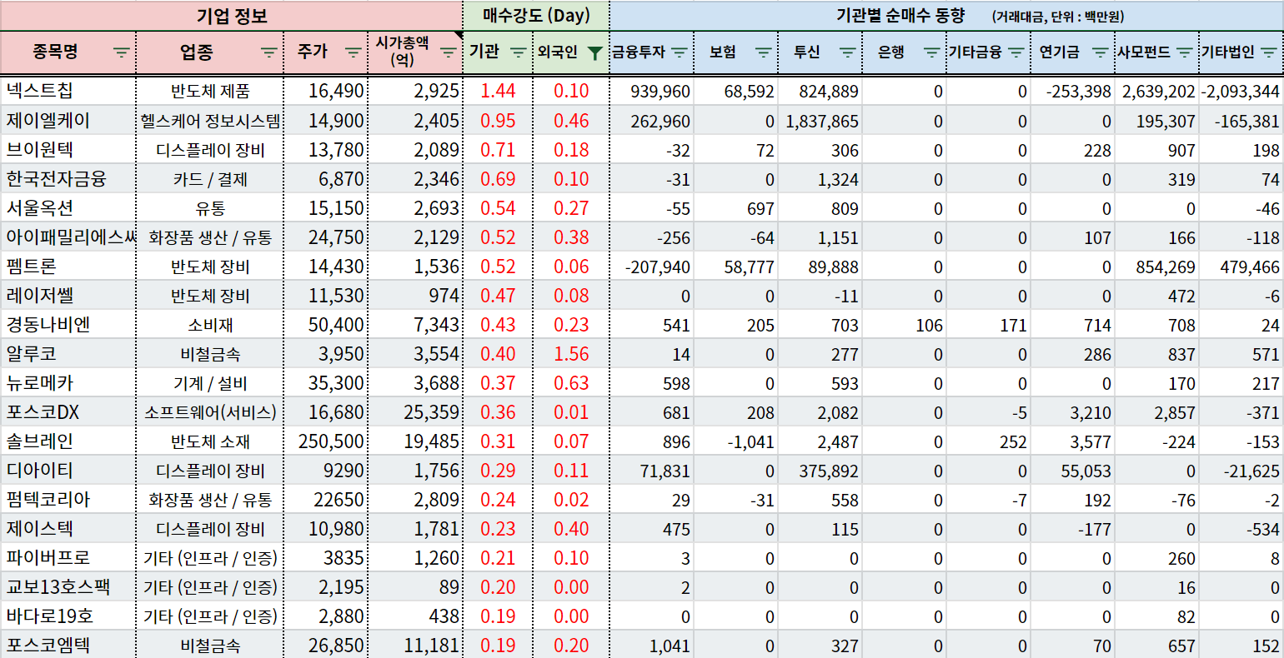Select the 포스코엠텍 stock name cell

click(x=68, y=645)
